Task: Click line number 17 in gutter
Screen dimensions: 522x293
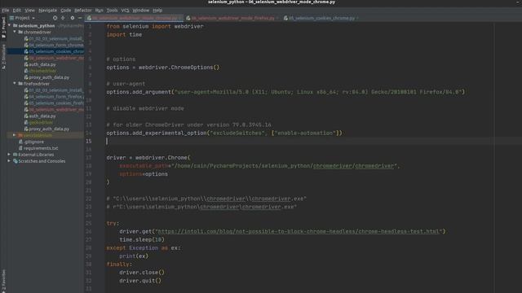Action: point(89,157)
